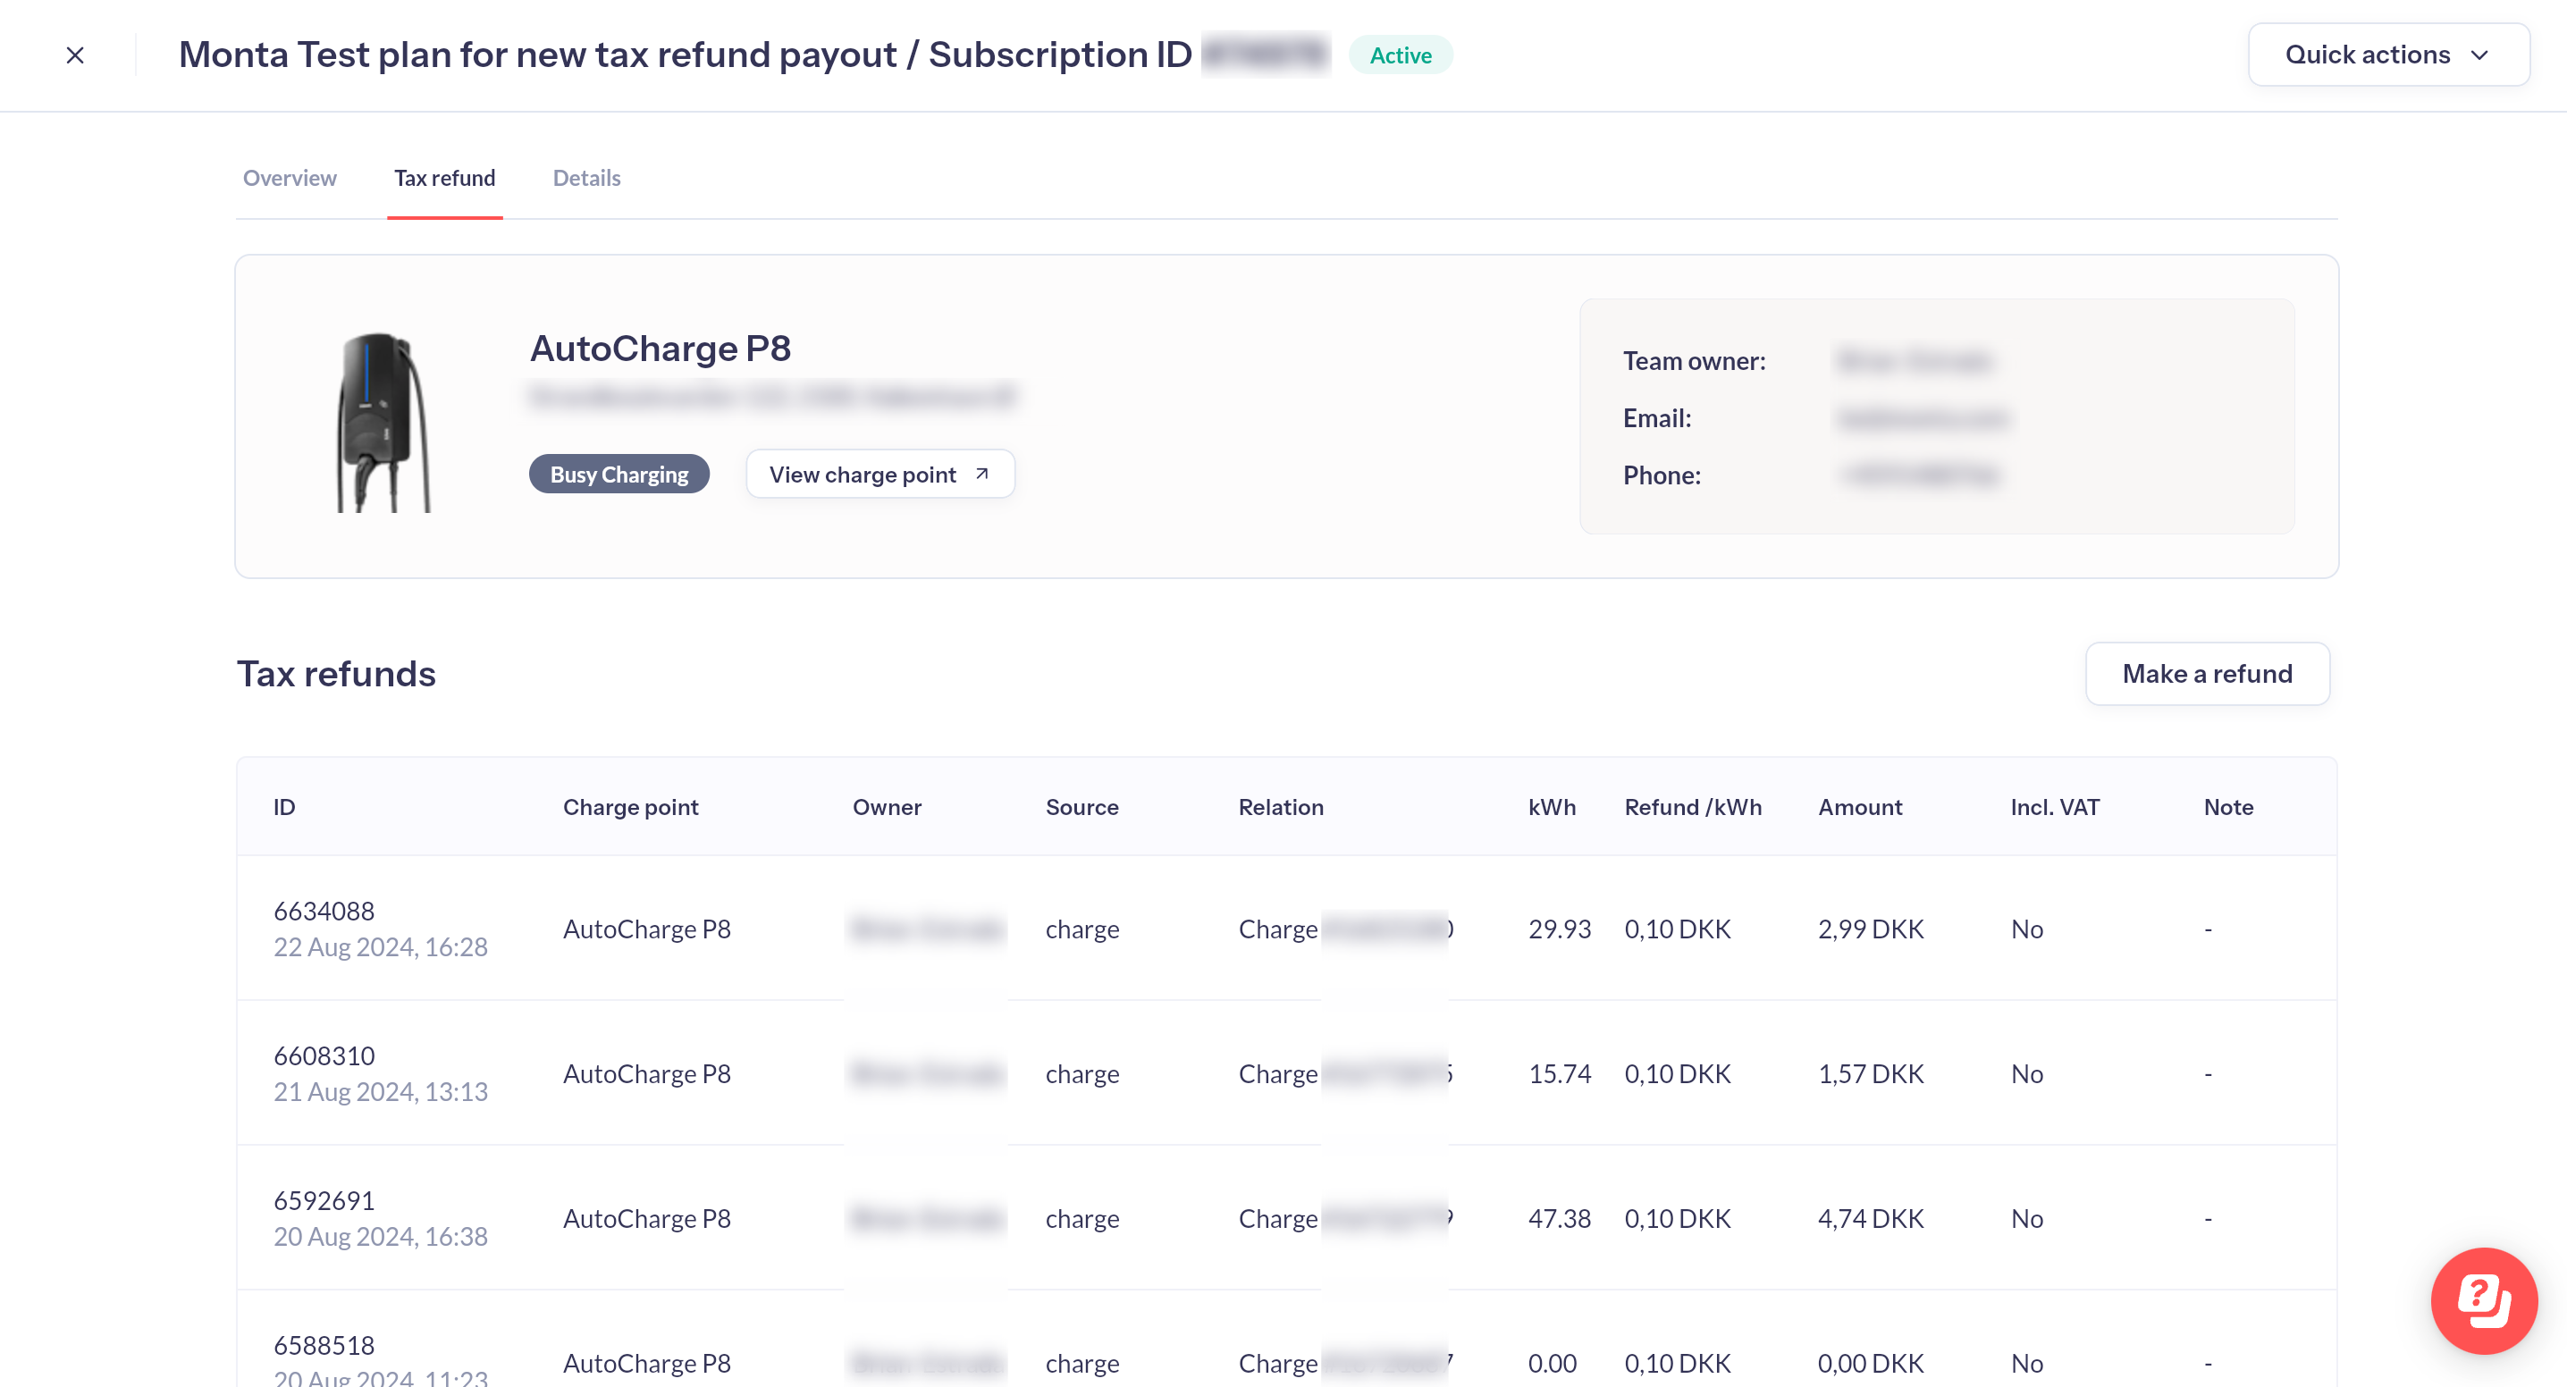
Task: Click the kWh column header
Action: [x=1552, y=807]
